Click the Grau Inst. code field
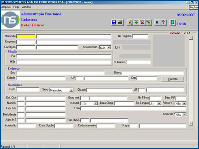The width and height of the screenshot is (199, 149). 85,98
